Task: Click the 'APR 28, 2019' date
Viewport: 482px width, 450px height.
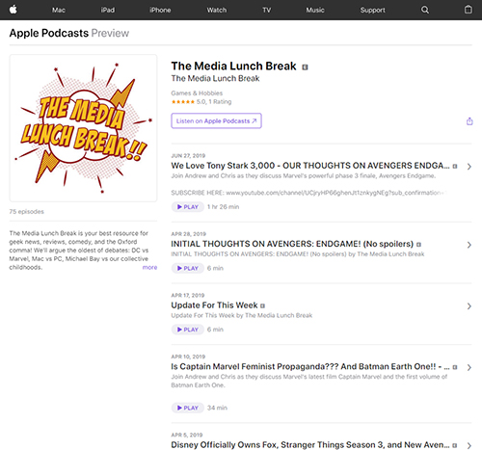Action: pos(189,234)
